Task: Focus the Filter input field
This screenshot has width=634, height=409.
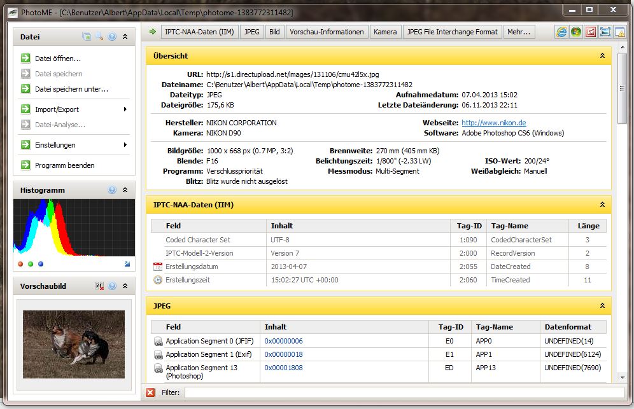Action: (x=404, y=392)
